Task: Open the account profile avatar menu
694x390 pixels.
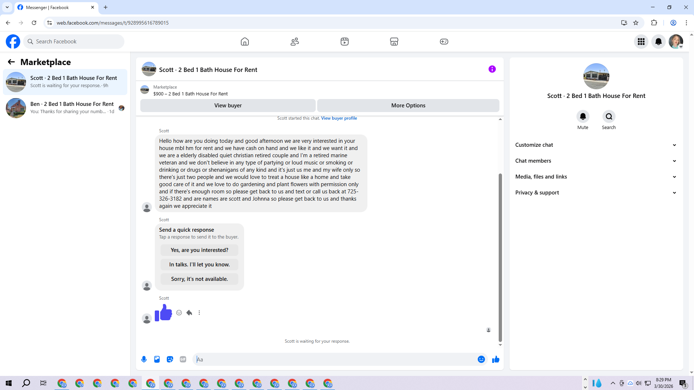Action: click(676, 42)
